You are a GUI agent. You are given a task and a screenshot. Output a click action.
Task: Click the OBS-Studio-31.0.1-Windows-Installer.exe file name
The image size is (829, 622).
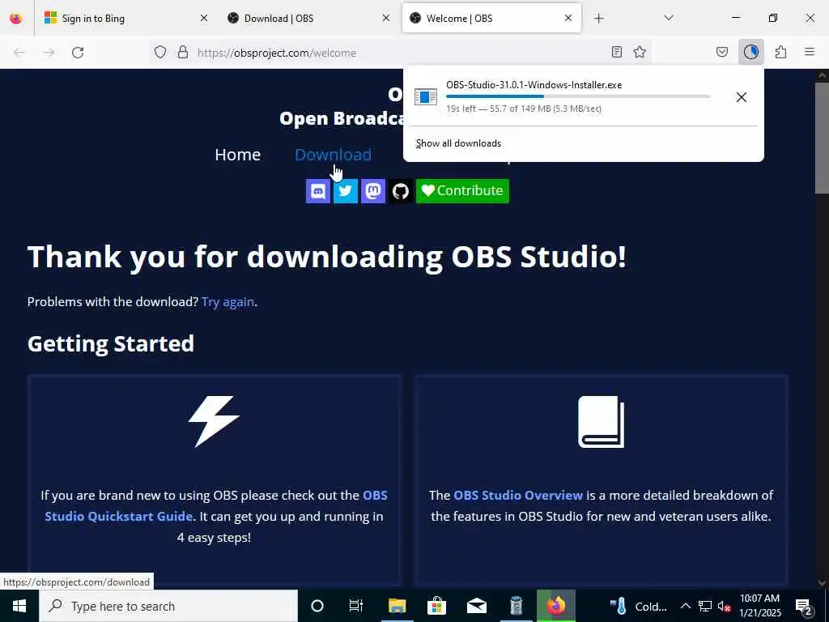click(534, 85)
